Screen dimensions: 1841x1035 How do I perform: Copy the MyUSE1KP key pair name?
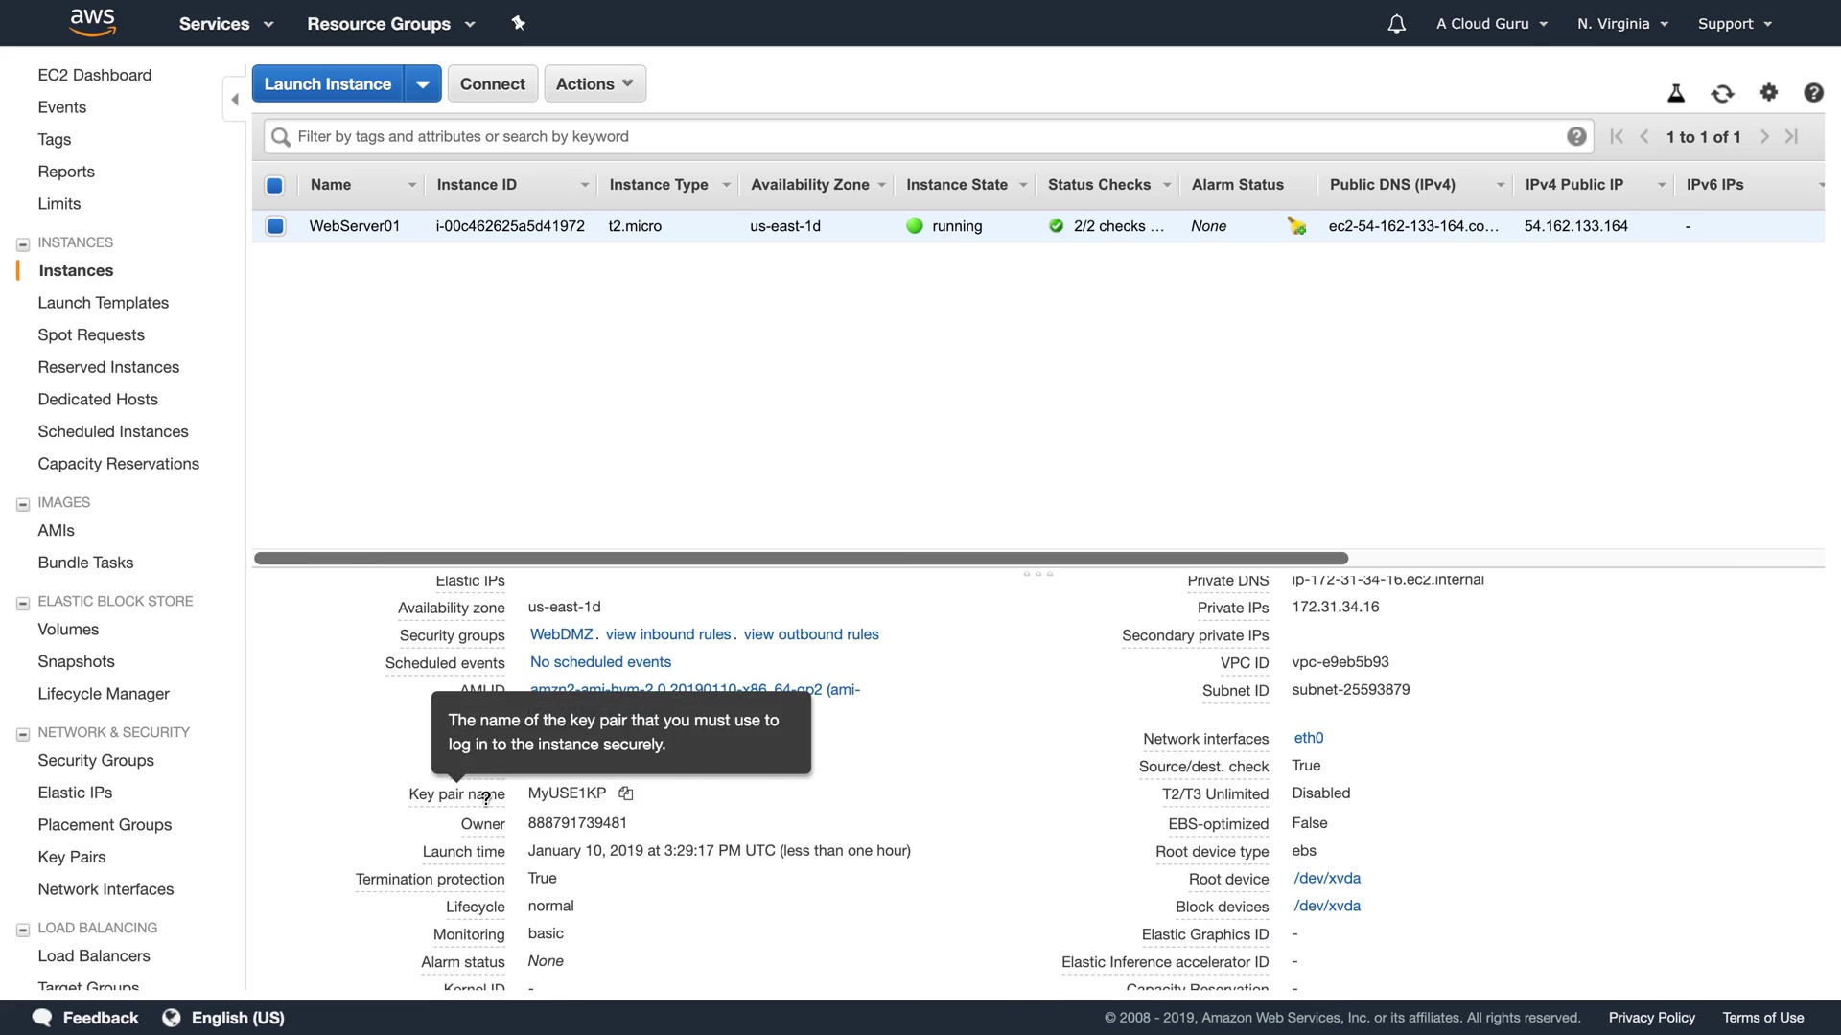(626, 793)
